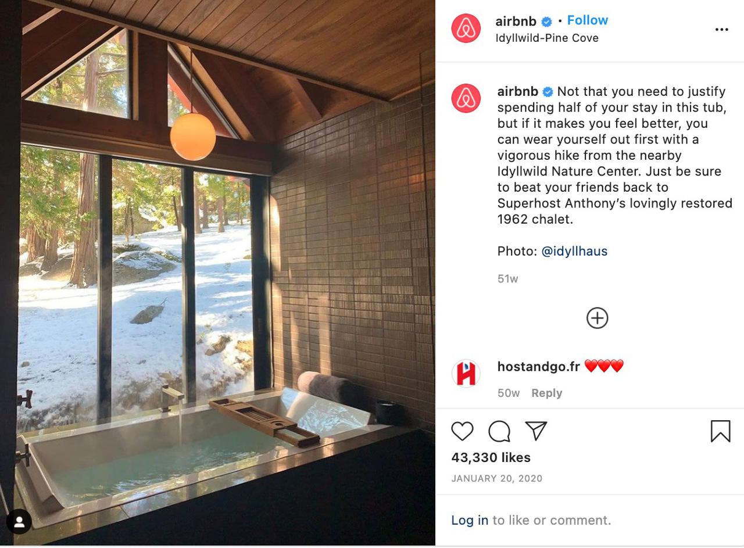
Task: Open hostandgo.fr commenter username
Action: click(539, 366)
